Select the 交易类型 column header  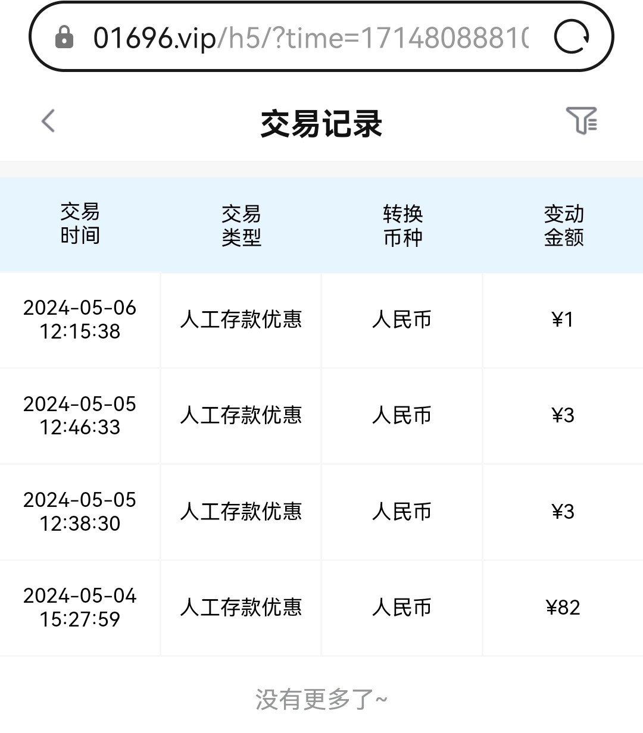241,225
